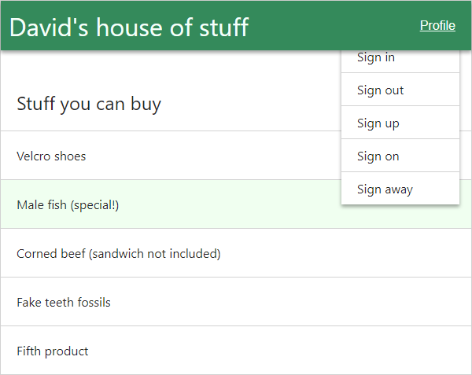Open the Fake teeth fossils listing

point(64,303)
